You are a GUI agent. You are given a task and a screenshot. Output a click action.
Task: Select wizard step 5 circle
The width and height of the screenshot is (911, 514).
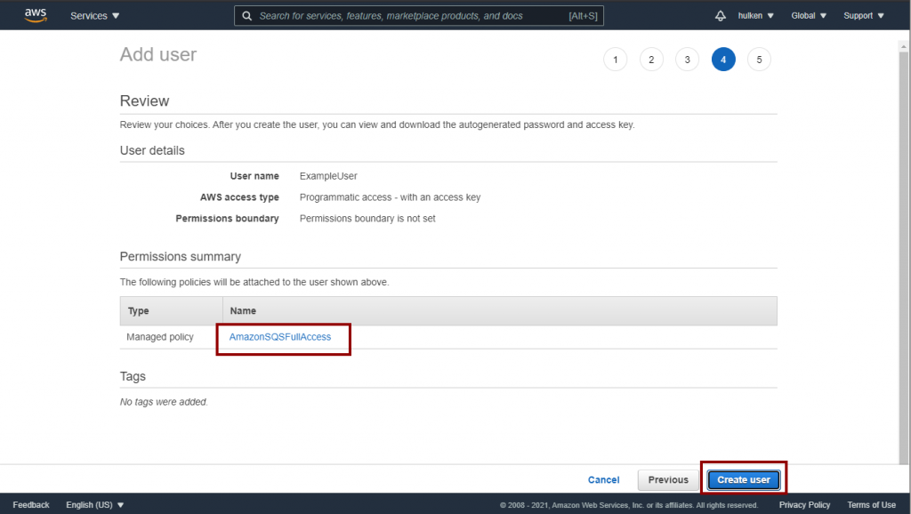(759, 60)
